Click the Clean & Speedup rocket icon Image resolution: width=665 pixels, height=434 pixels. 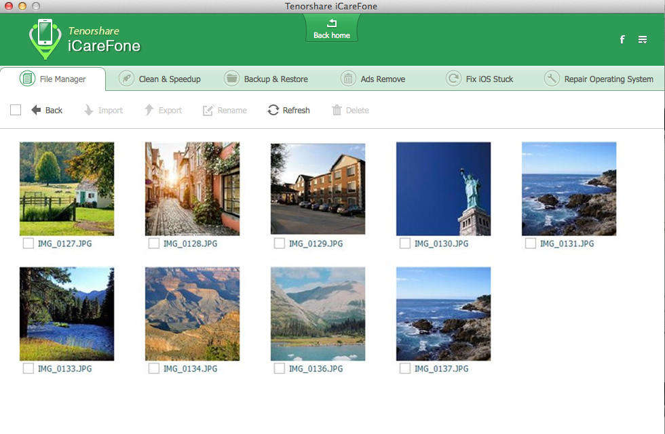[x=126, y=79]
